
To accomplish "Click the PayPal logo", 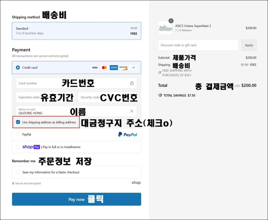I will [128, 134].
